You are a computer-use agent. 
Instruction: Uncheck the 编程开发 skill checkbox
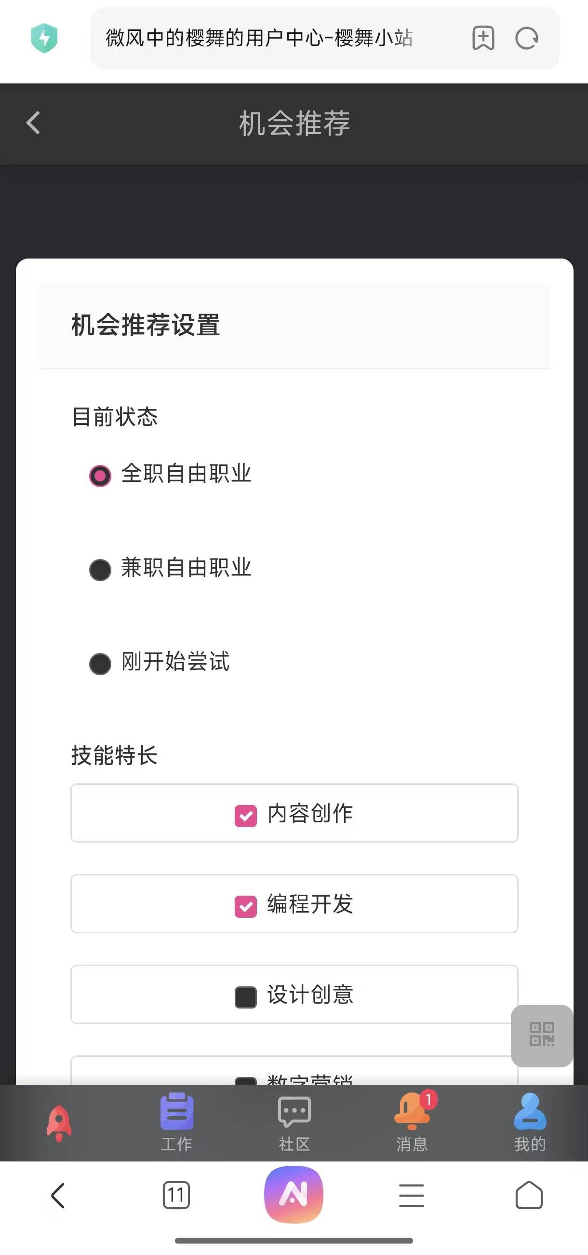coord(246,906)
